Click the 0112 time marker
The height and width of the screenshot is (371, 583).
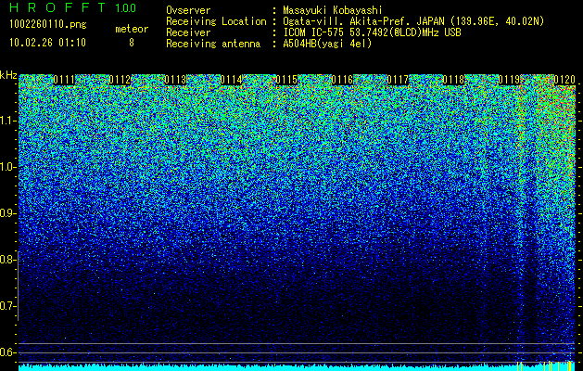(x=120, y=80)
